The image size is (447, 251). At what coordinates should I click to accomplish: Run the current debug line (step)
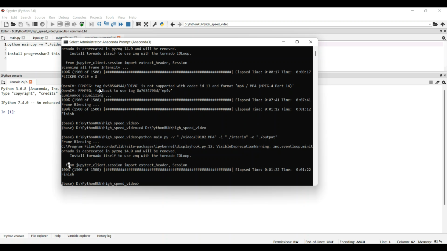[99, 24]
